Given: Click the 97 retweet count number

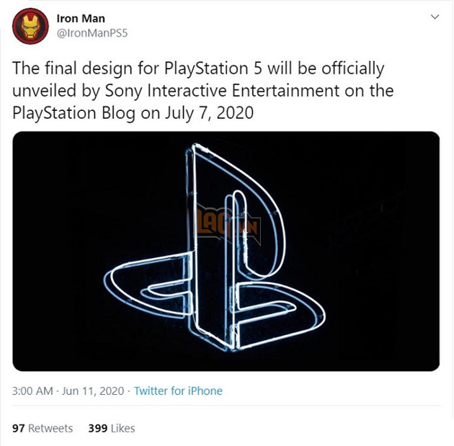Looking at the screenshot, I should 19,428.
